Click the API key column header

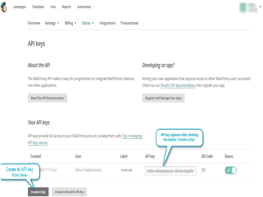pyautogui.click(x=150, y=156)
